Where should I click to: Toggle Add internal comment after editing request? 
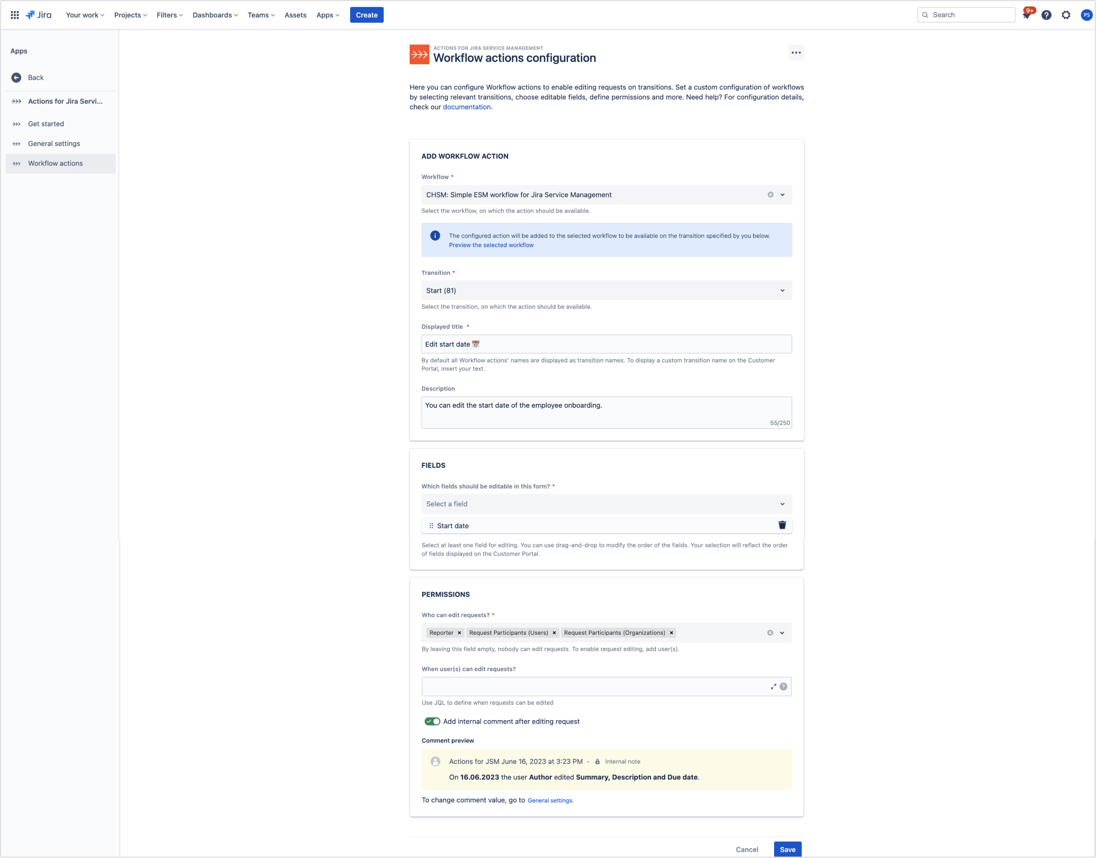(x=432, y=721)
